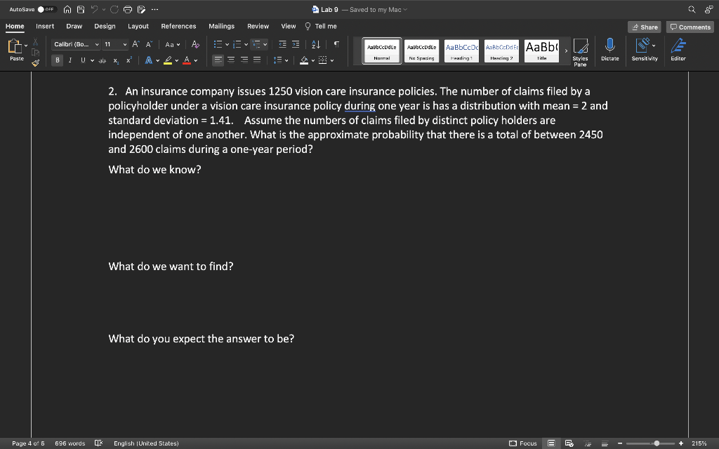Click zoom in plus button
The width and height of the screenshot is (719, 449).
tap(681, 443)
